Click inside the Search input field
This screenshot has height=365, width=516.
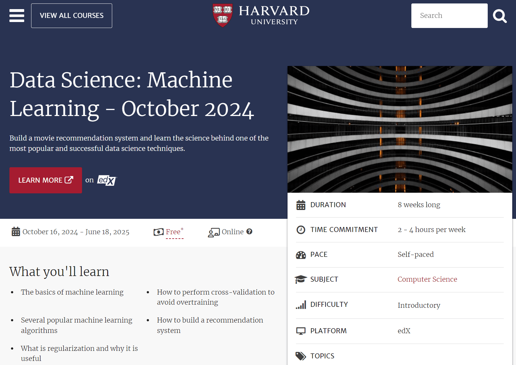pos(449,15)
